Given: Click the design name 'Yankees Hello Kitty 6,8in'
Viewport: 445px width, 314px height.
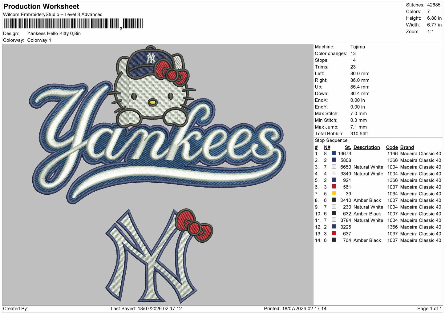Looking at the screenshot, I should click(x=54, y=34).
